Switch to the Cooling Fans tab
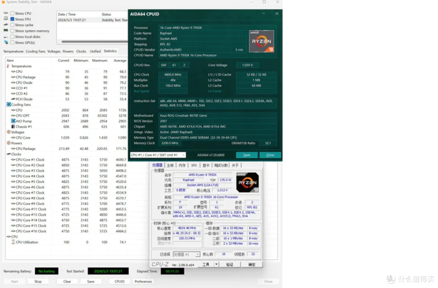This screenshot has height=288, width=438. 35,51
